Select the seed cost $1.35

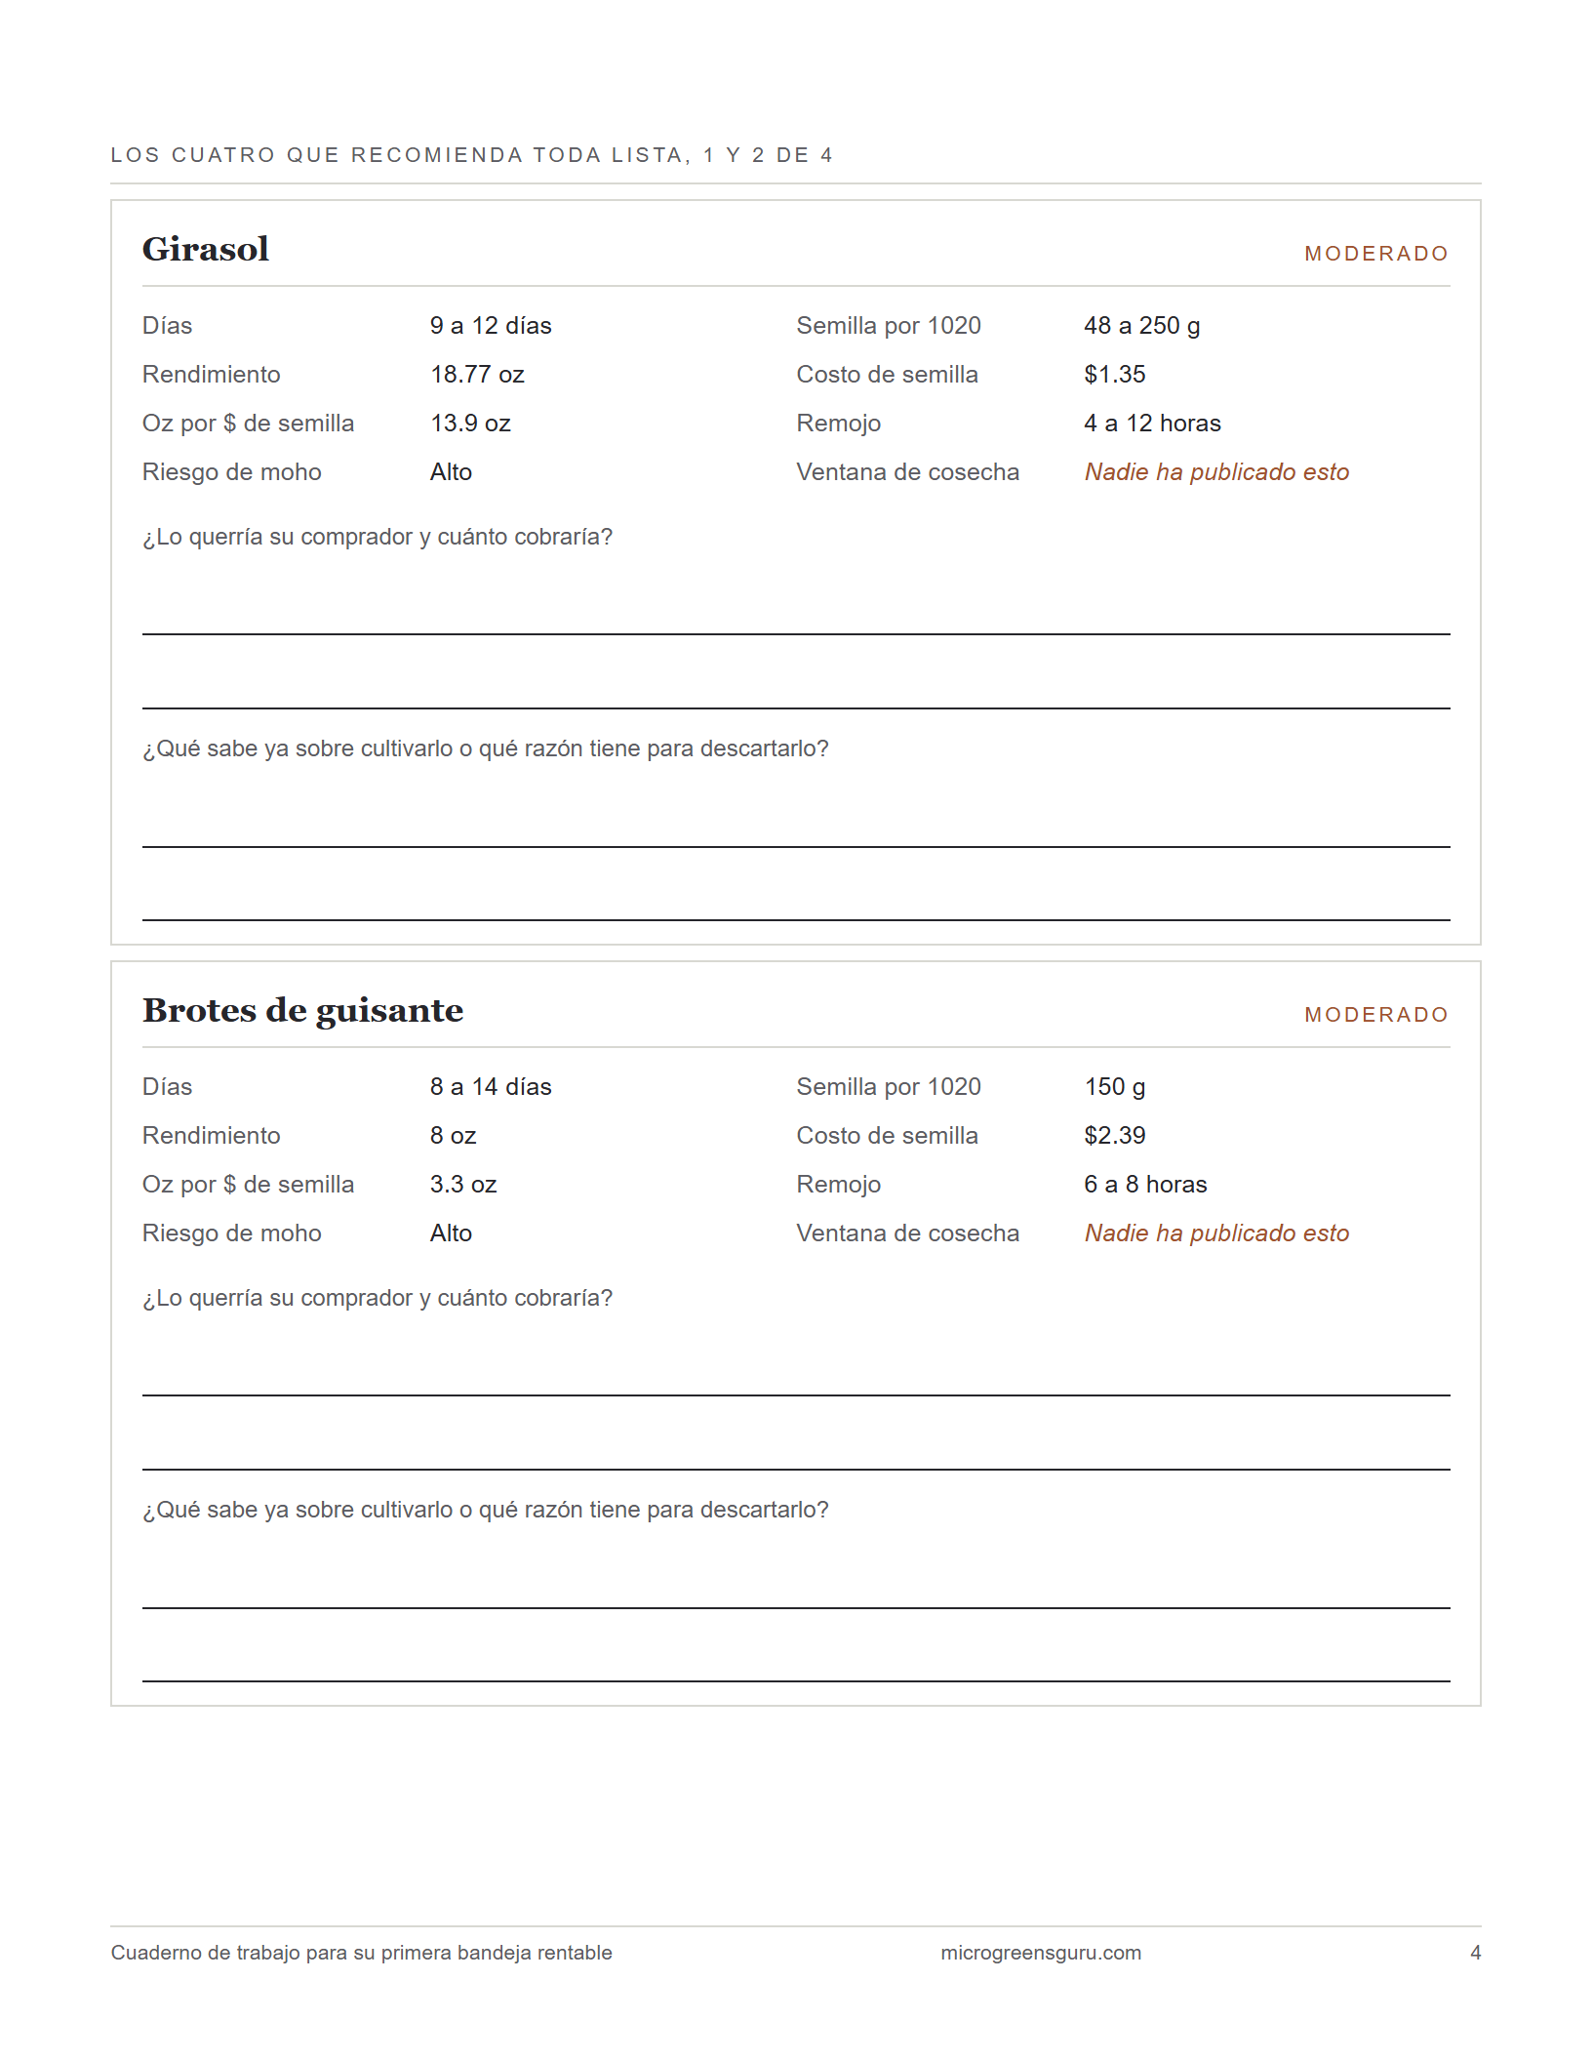(x=1114, y=375)
